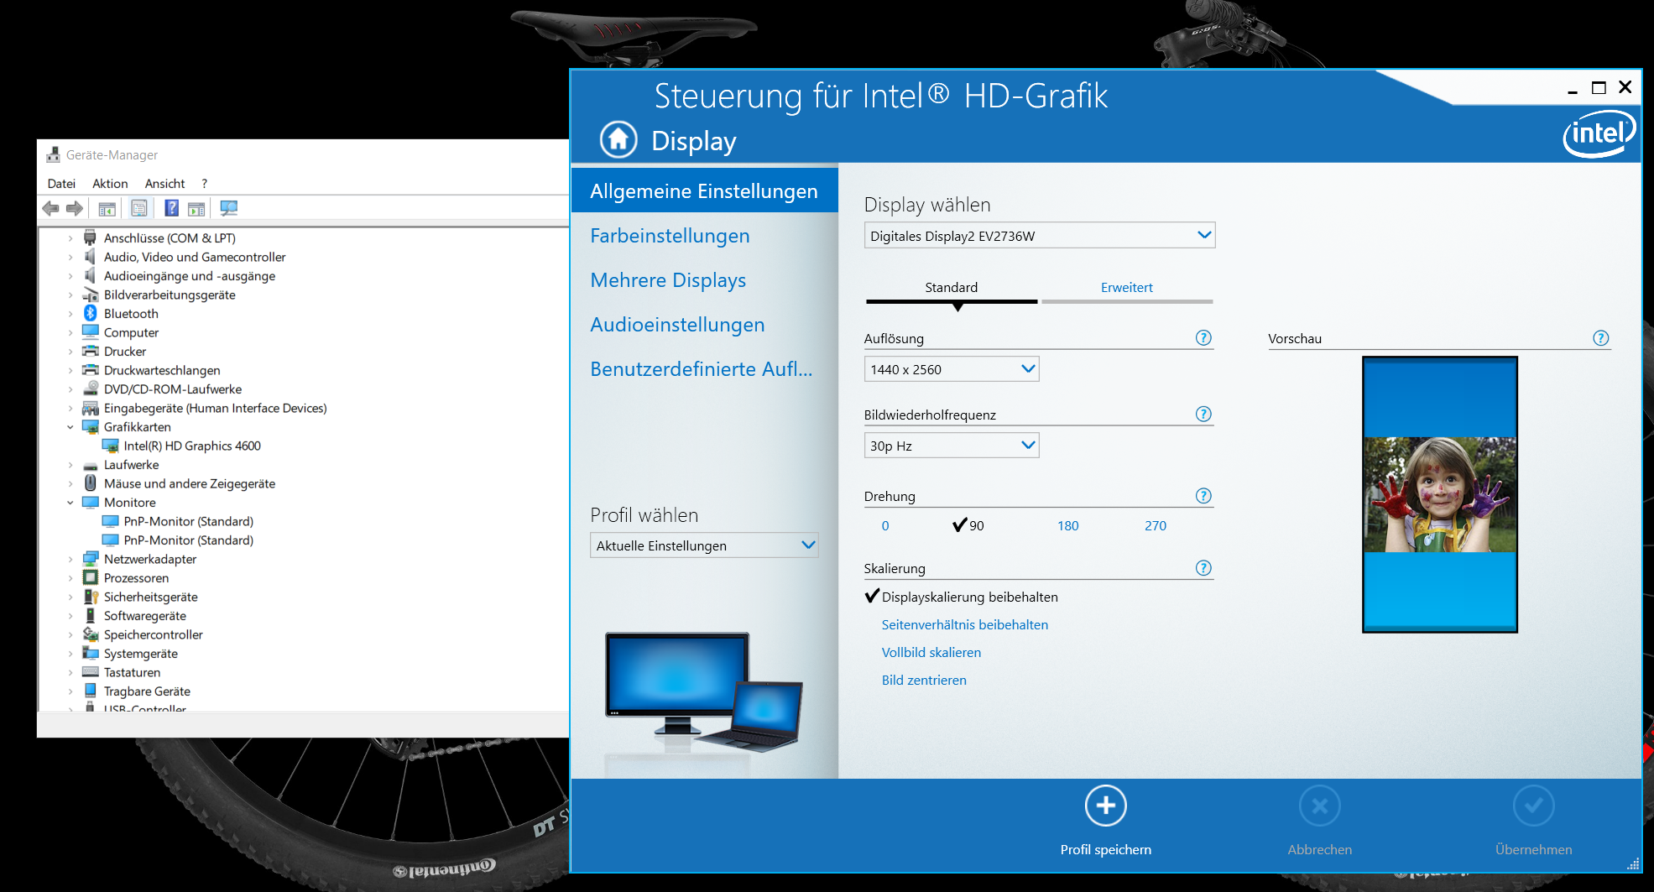This screenshot has width=1654, height=892.
Task: Select the second PnP-Monitor (Standard) entry
Action: point(188,540)
